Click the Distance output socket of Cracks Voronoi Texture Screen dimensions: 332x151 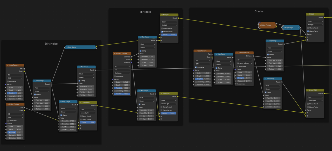(254, 56)
